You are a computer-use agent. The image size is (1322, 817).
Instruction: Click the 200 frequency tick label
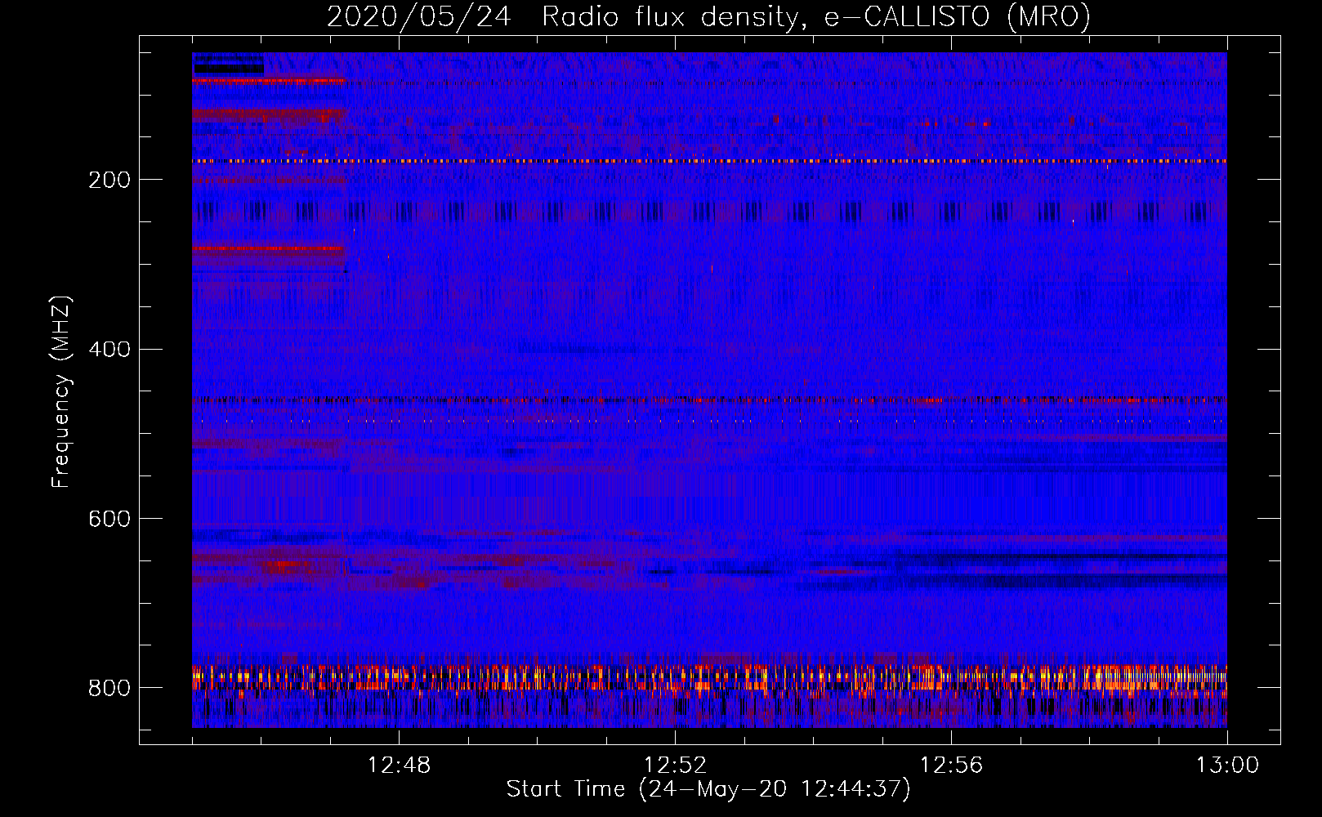[109, 180]
